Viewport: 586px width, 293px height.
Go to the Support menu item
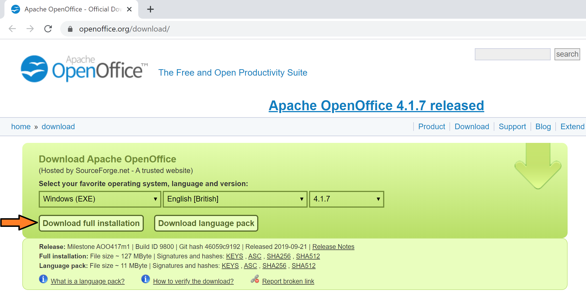click(512, 126)
